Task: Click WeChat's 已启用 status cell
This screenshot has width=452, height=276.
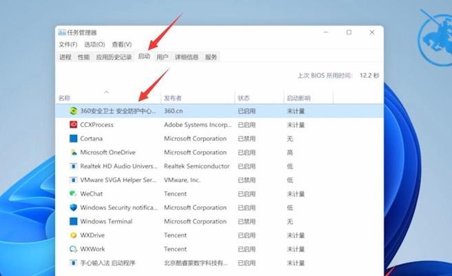Action: pyautogui.click(x=247, y=194)
